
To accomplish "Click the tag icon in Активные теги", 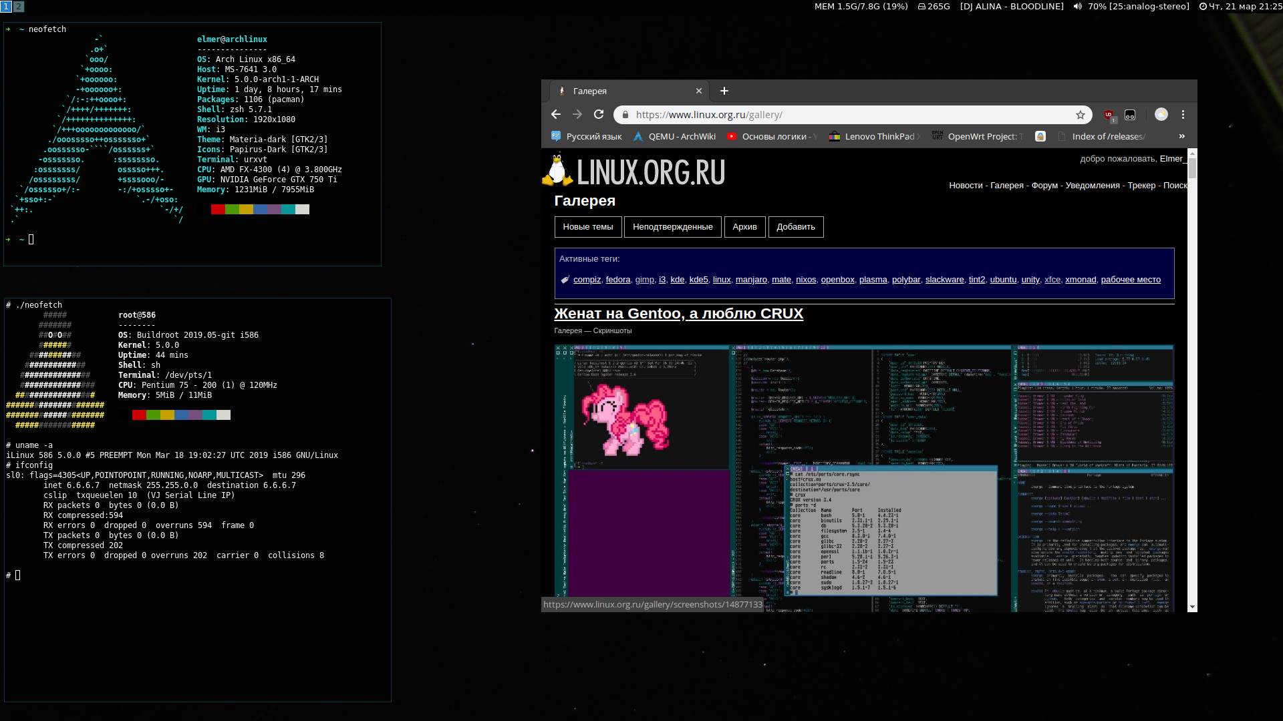I will click(x=565, y=280).
